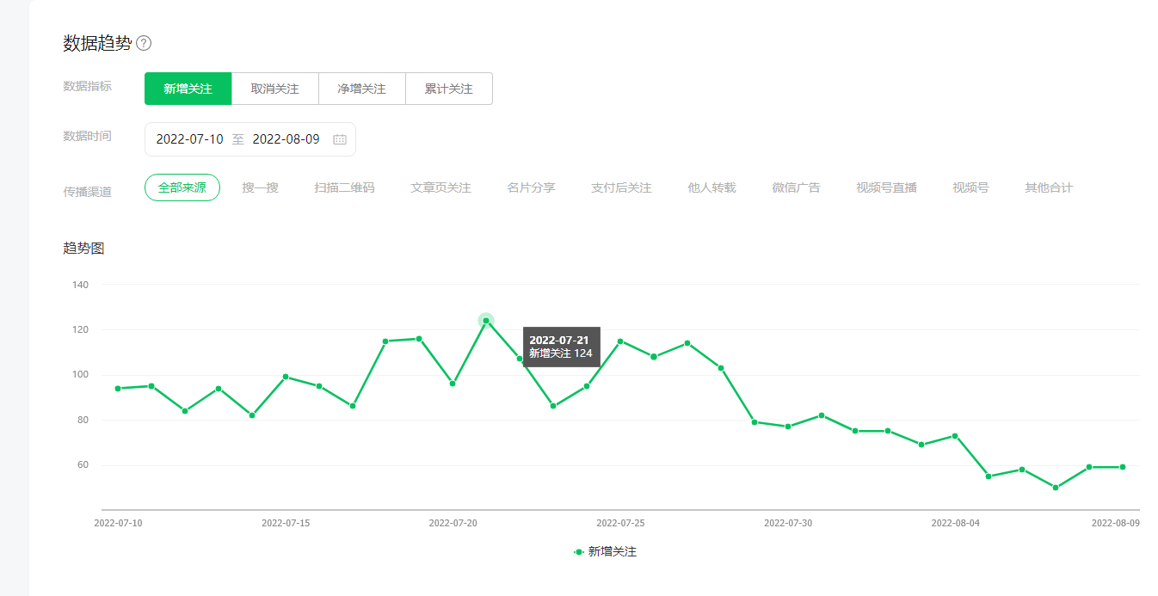The image size is (1158, 596).
Task: Filter by 视频号 channel
Action: point(970,187)
